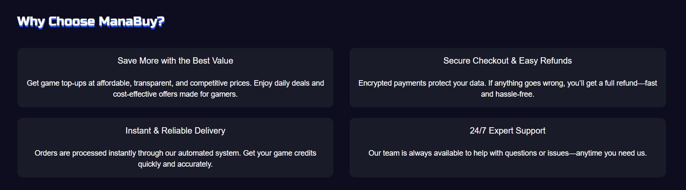Open the Expert Support feature card
The height and width of the screenshot is (190, 686).
pyautogui.click(x=507, y=148)
